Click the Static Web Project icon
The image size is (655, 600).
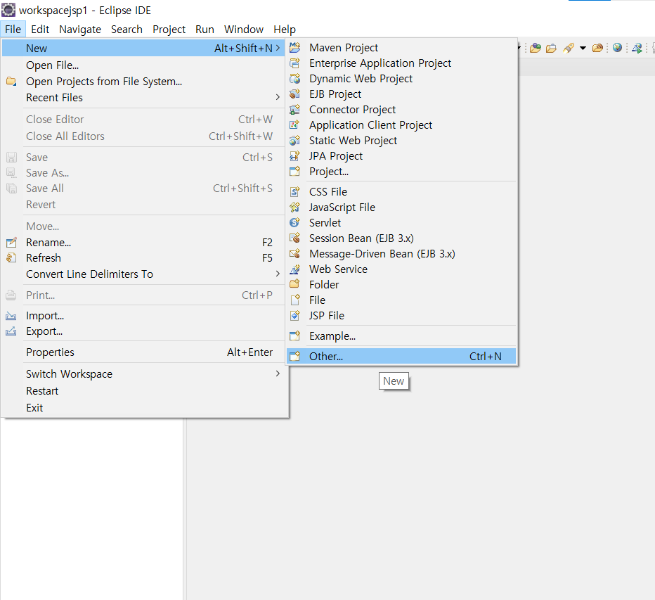tap(295, 141)
